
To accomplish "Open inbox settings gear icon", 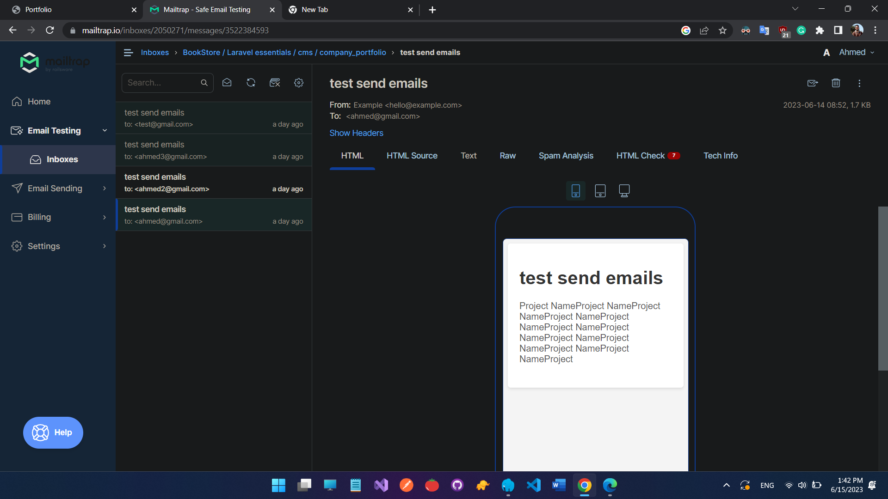I will coord(299,83).
